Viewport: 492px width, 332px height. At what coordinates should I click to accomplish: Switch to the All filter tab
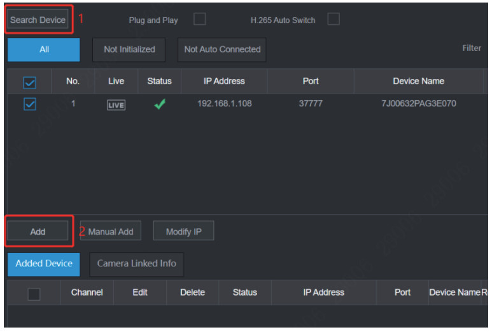click(x=44, y=50)
